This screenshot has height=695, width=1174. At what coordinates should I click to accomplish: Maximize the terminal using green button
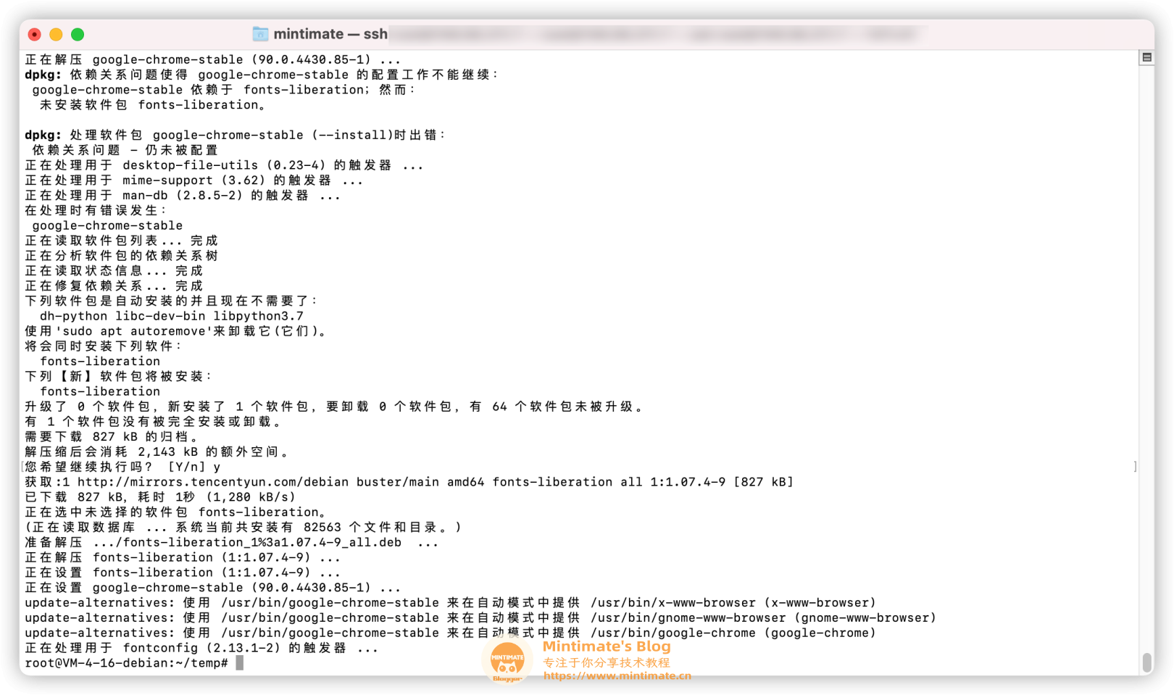pyautogui.click(x=78, y=34)
